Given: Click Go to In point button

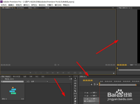Looking at the screenshot, I should (47, 73).
